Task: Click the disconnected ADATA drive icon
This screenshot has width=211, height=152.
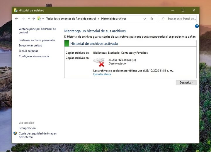Action: 99,62
